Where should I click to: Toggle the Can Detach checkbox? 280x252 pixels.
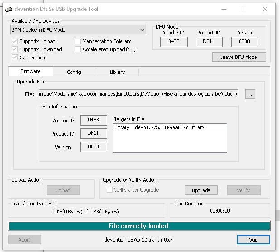pos(14,58)
